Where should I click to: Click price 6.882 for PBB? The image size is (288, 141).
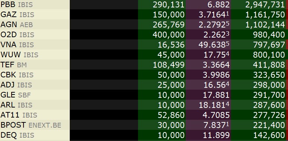(218, 5)
